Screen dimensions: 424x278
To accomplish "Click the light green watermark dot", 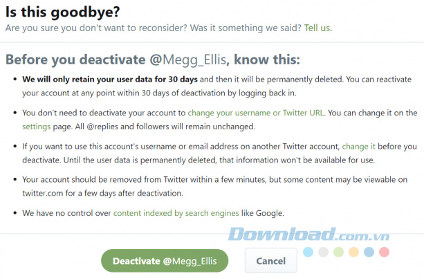I will [x=338, y=252].
